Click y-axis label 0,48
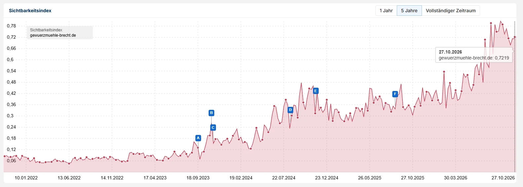This screenshot has height=187, width=523. 12,82
